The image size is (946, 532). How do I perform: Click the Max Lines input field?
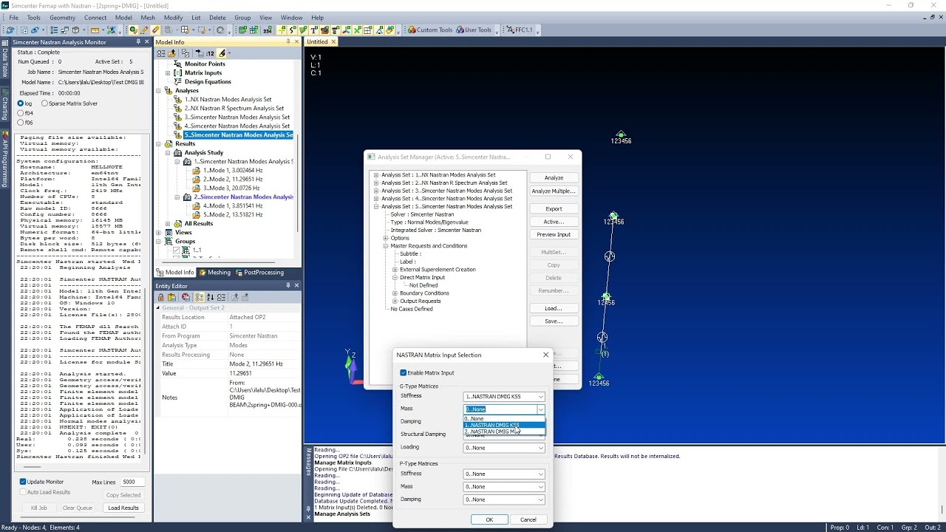133,482
